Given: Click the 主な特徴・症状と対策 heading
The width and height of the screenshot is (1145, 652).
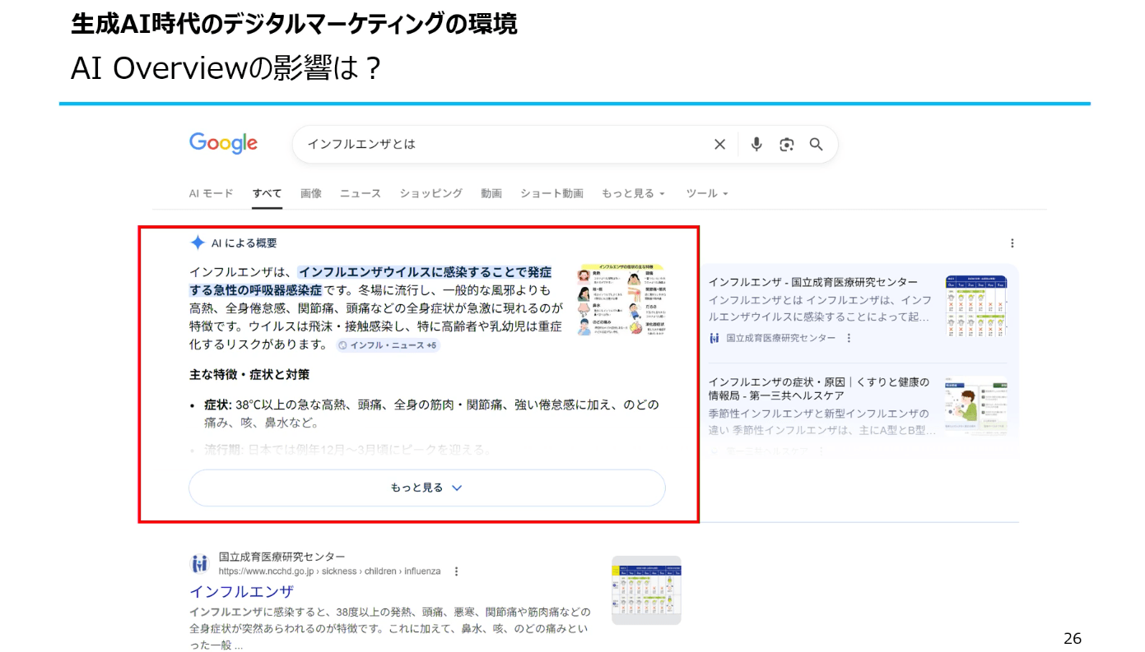Looking at the screenshot, I should coord(249,375).
